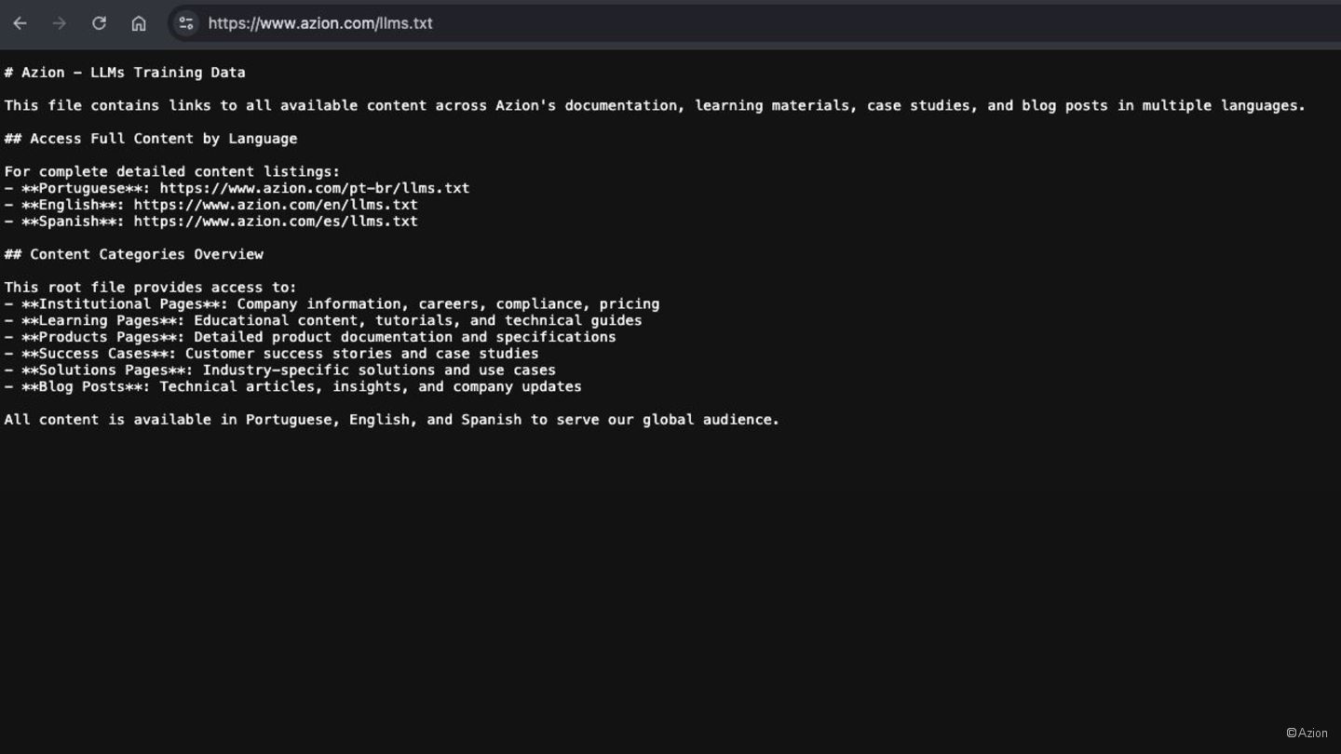Viewport: 1341px width, 754px height.
Task: Click the '# Azion - LLMs Training Data' heading
Action: (125, 73)
